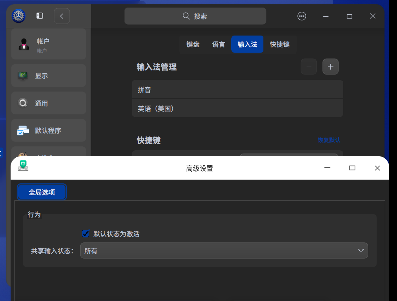
Task: Select the 全局选项 tab in 高级设置
Action: tap(42, 192)
